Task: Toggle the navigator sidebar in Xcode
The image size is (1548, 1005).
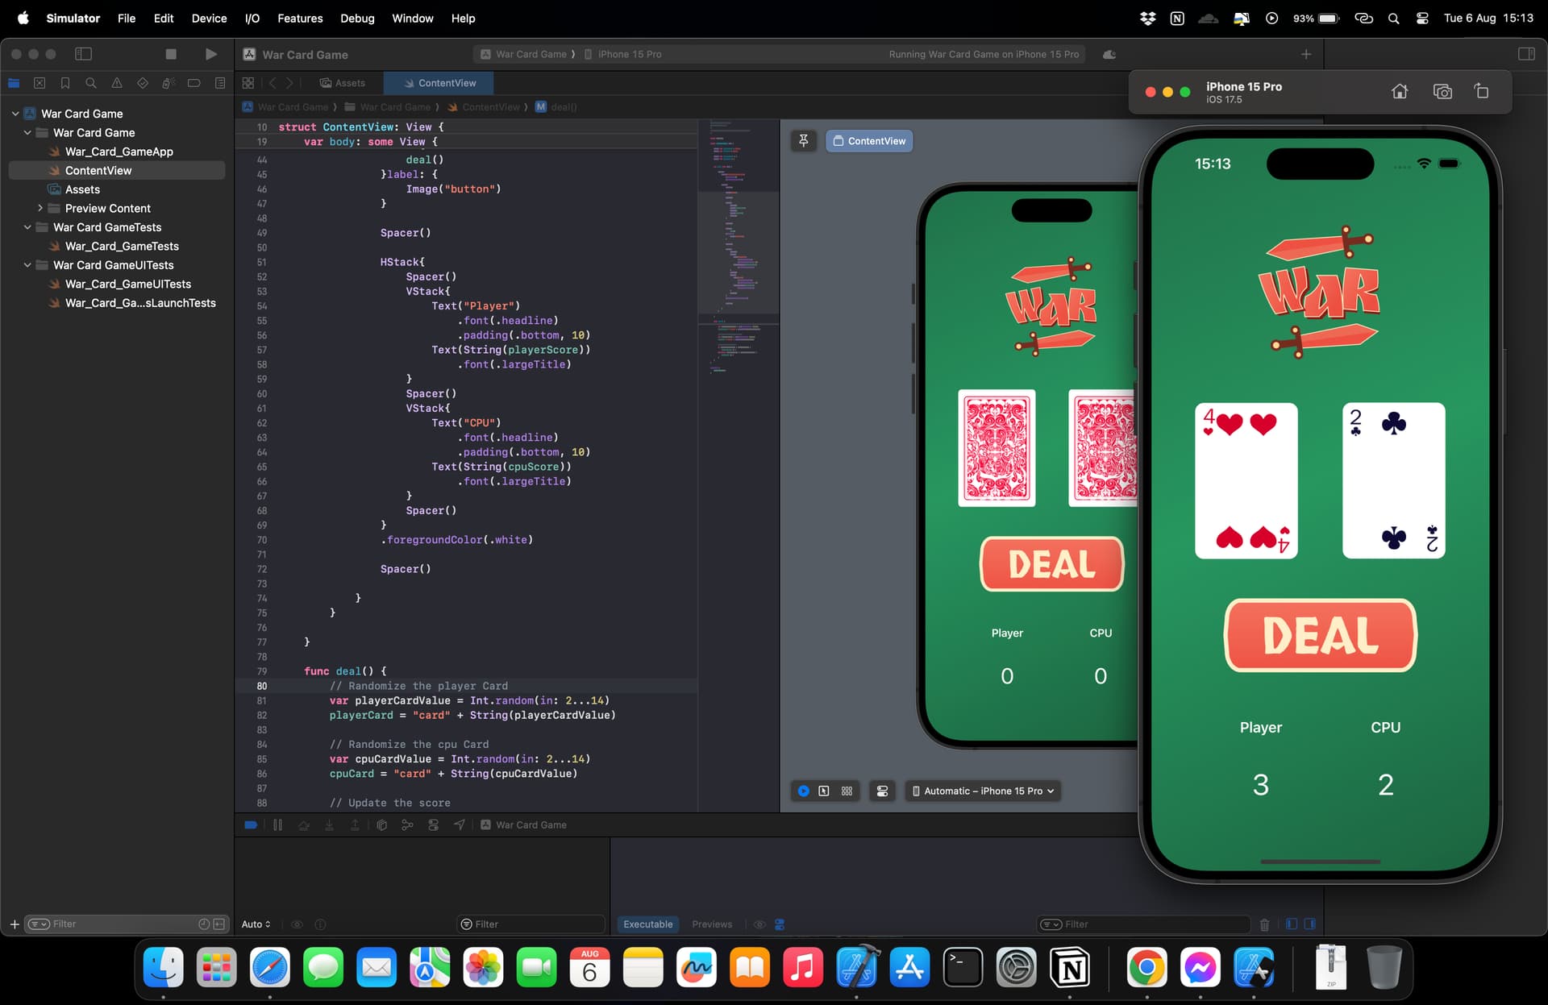Action: click(83, 54)
